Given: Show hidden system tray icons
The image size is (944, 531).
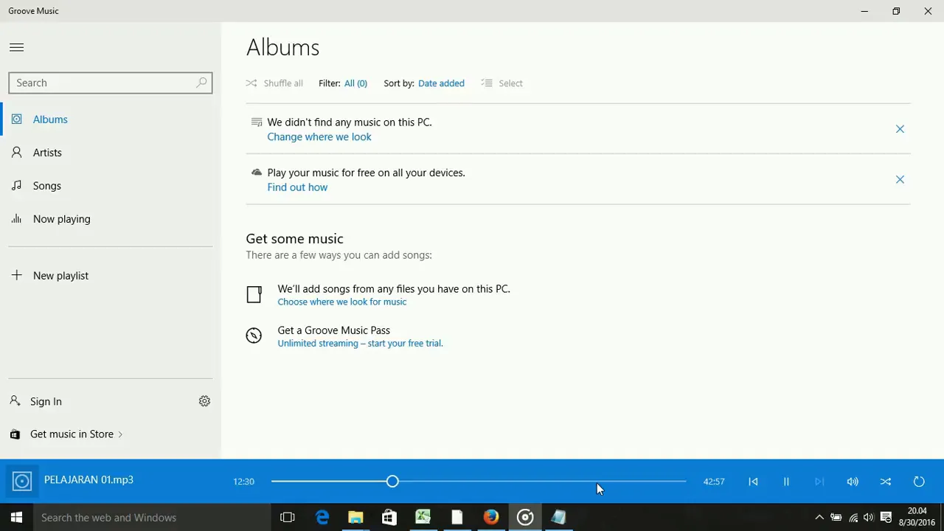Looking at the screenshot, I should coord(819,518).
